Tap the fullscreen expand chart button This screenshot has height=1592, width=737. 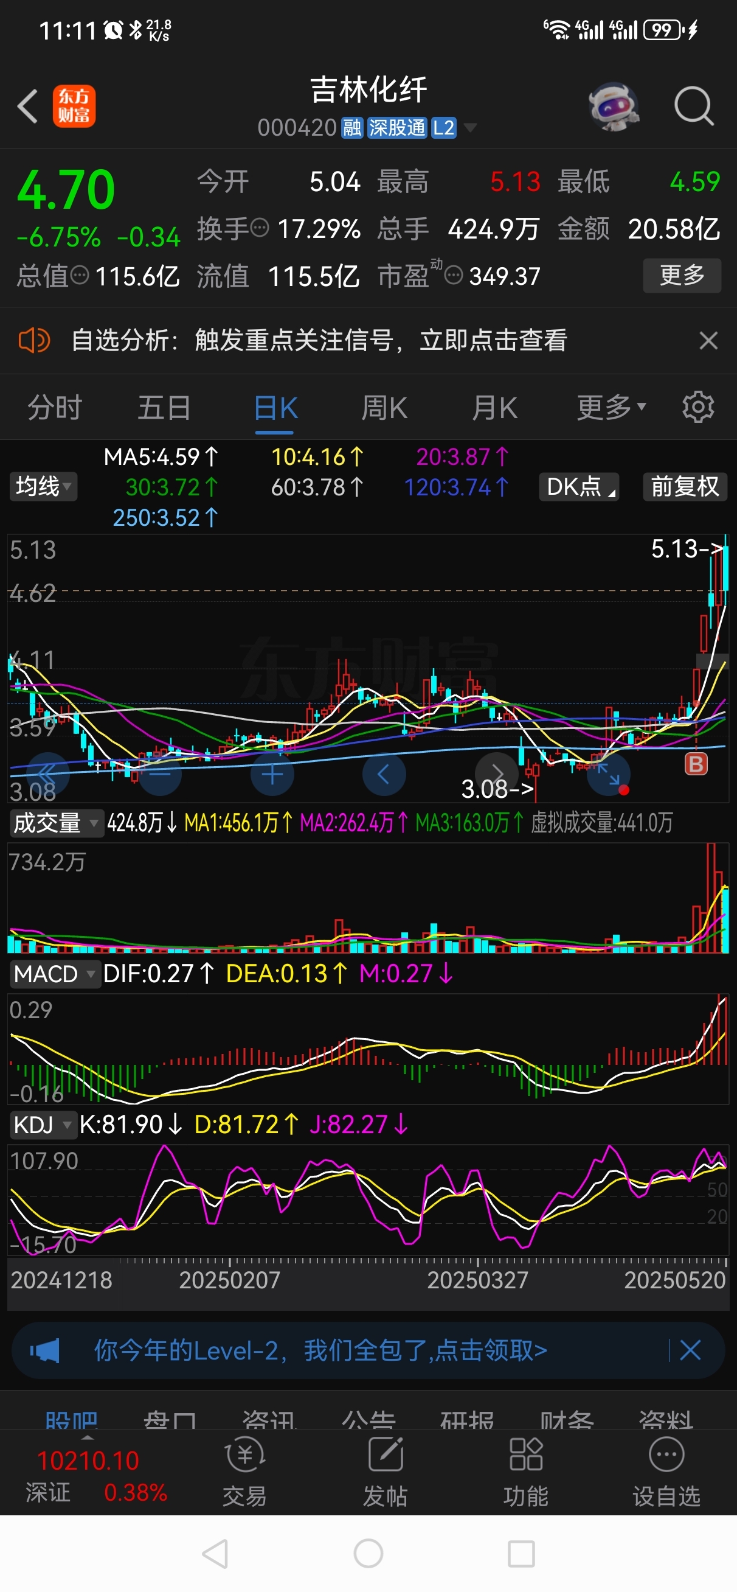tap(609, 773)
